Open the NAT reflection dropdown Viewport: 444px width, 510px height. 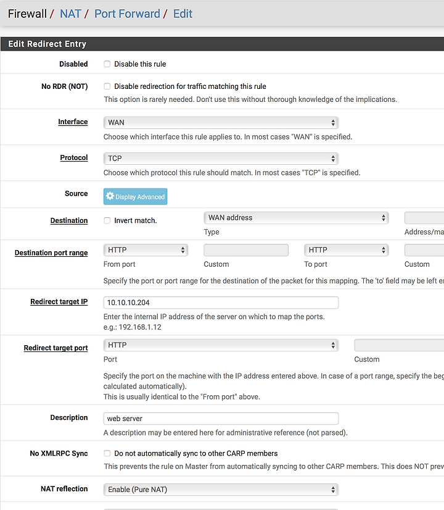click(221, 490)
